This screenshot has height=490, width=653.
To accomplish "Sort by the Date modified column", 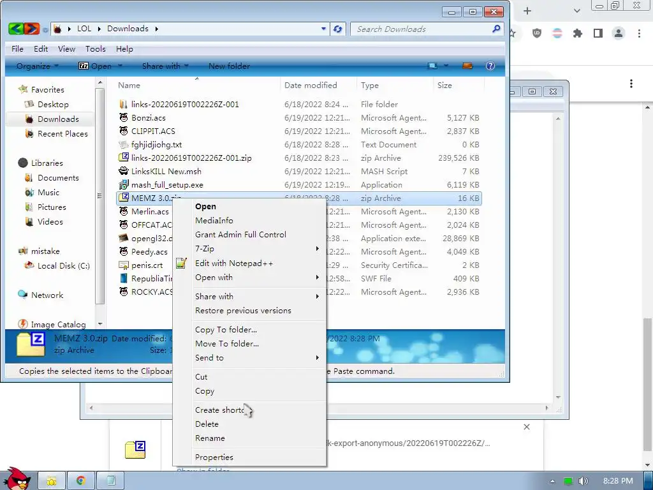I will point(318,85).
